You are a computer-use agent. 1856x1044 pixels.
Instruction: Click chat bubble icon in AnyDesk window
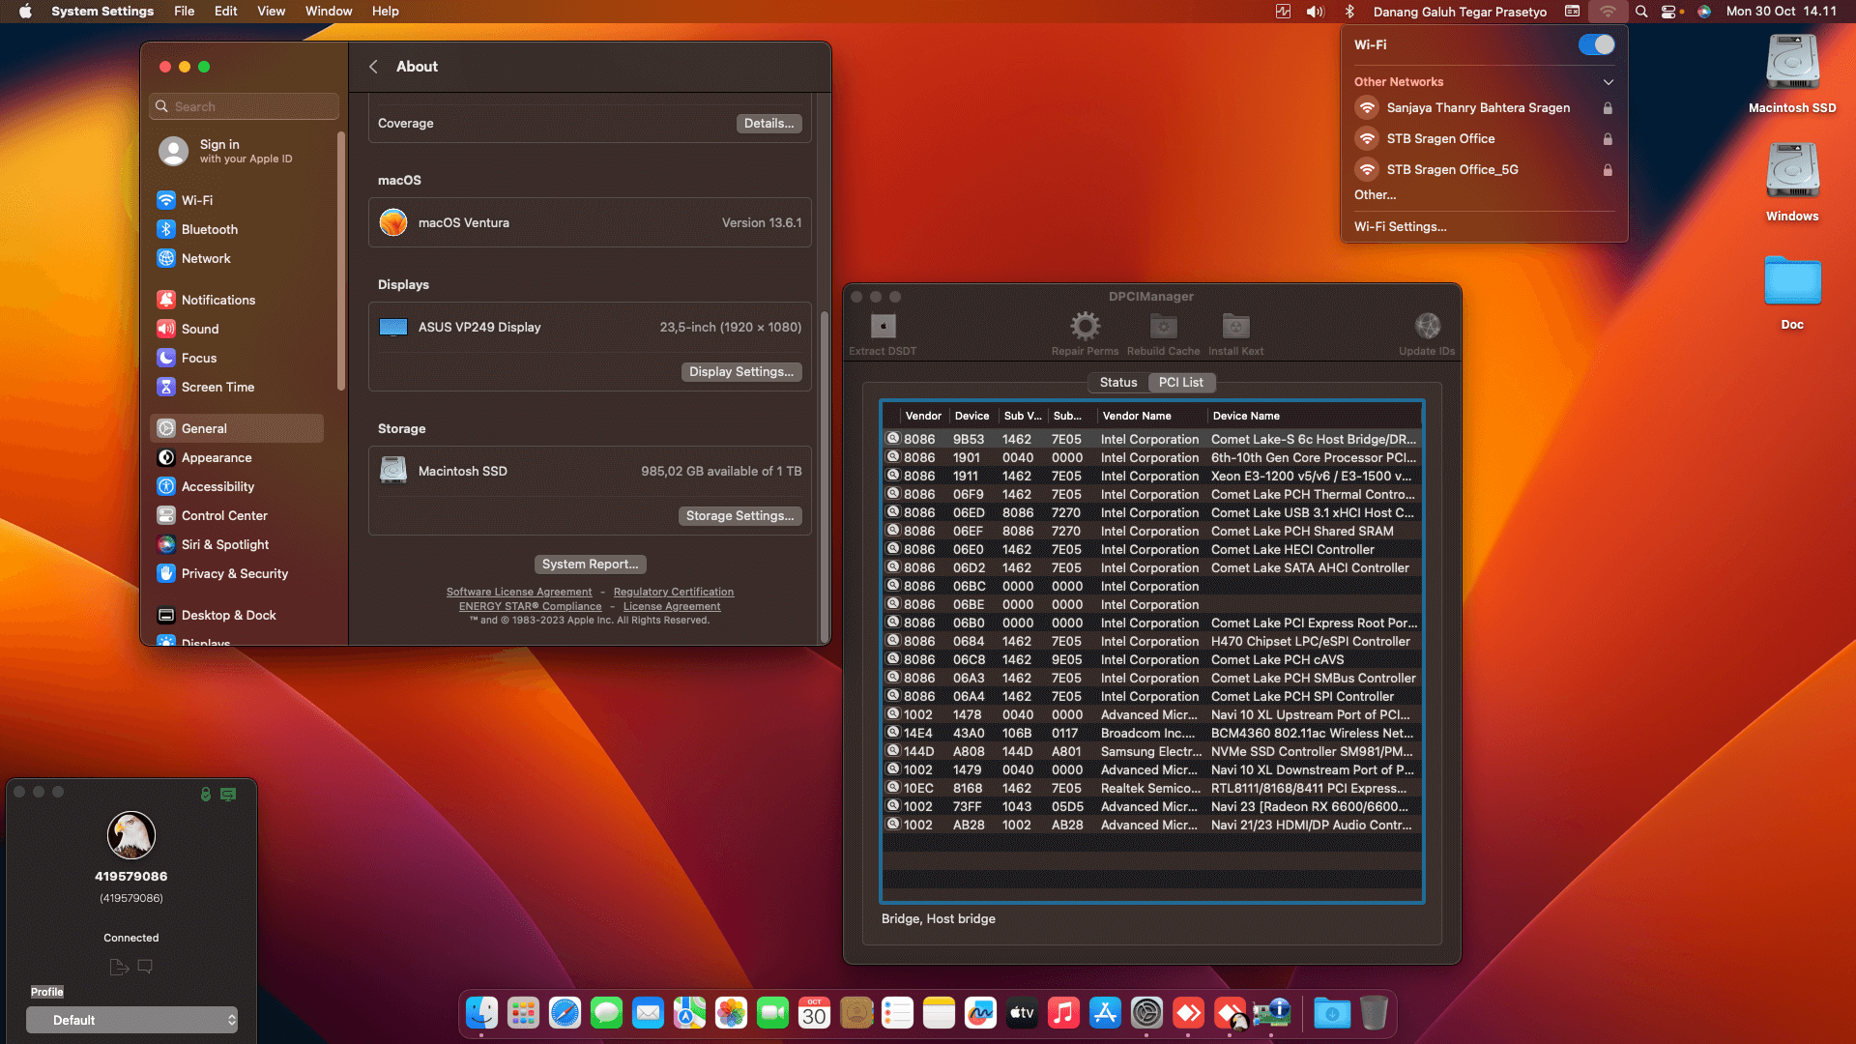(145, 966)
